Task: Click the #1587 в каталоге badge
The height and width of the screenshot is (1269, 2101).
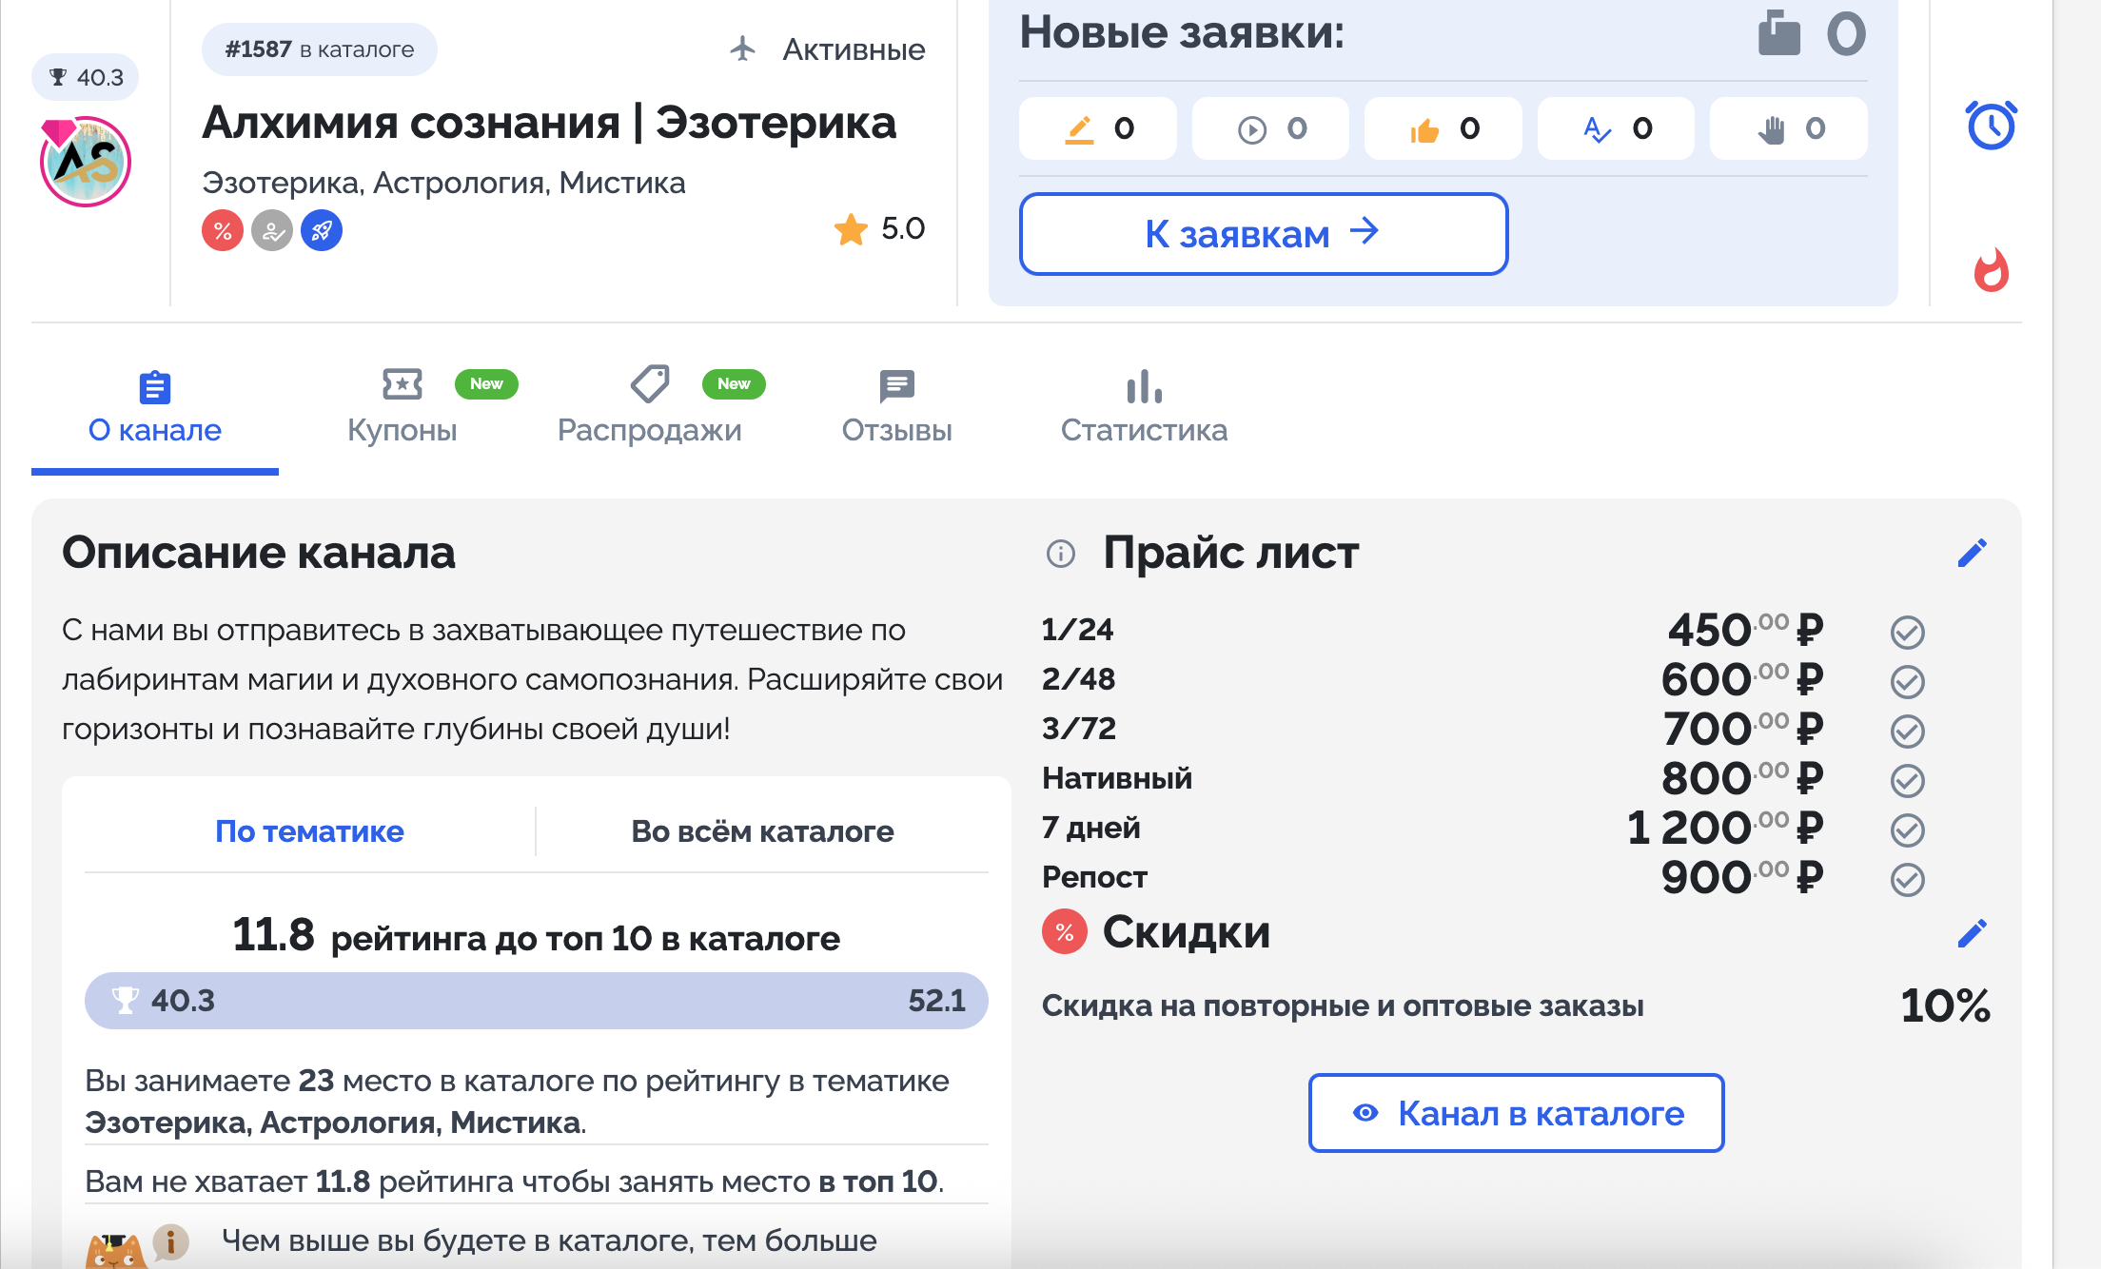Action: 320,49
